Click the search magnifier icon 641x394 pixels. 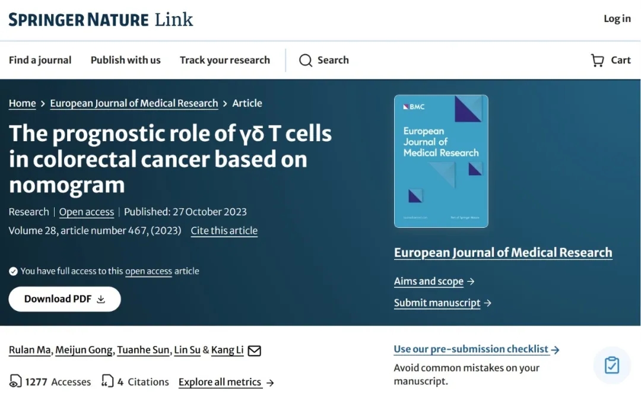pyautogui.click(x=306, y=61)
